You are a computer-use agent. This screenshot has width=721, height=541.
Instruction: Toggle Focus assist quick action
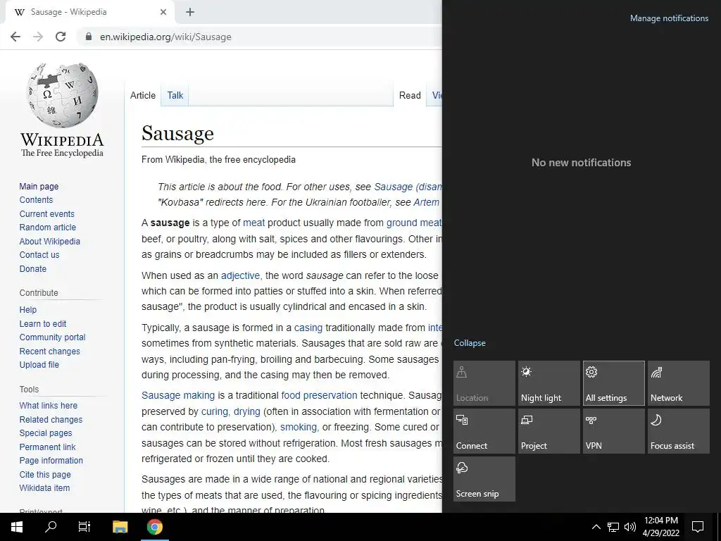click(x=679, y=431)
